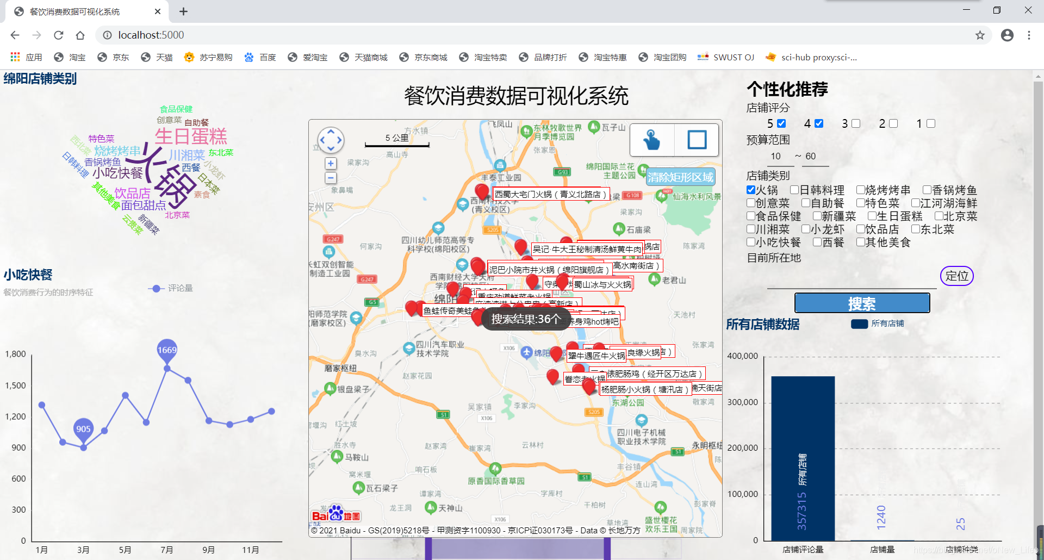Viewport: 1044px width, 560px height.
Task: Click the 定位 locate button
Action: (956, 276)
